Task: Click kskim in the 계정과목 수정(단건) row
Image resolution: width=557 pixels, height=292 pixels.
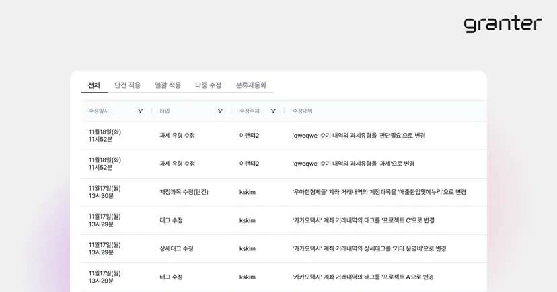Action: 248,192
